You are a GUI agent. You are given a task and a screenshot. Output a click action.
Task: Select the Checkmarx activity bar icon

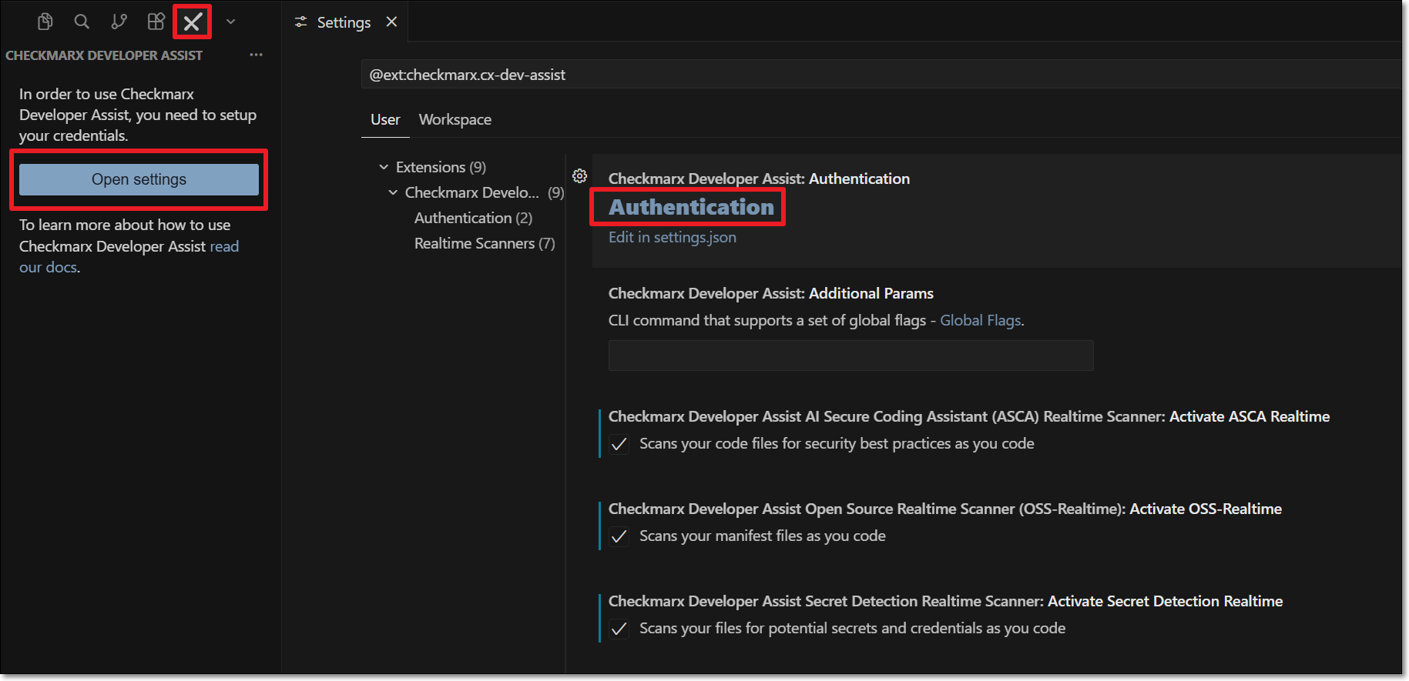click(193, 22)
